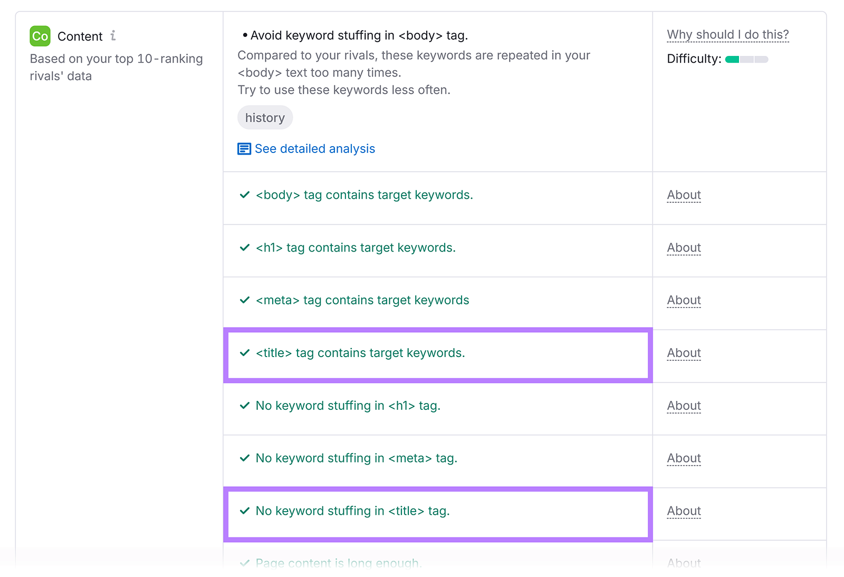Image resolution: width=844 pixels, height=577 pixels.
Task: Expand About for body tag keywords row
Action: pyautogui.click(x=683, y=195)
